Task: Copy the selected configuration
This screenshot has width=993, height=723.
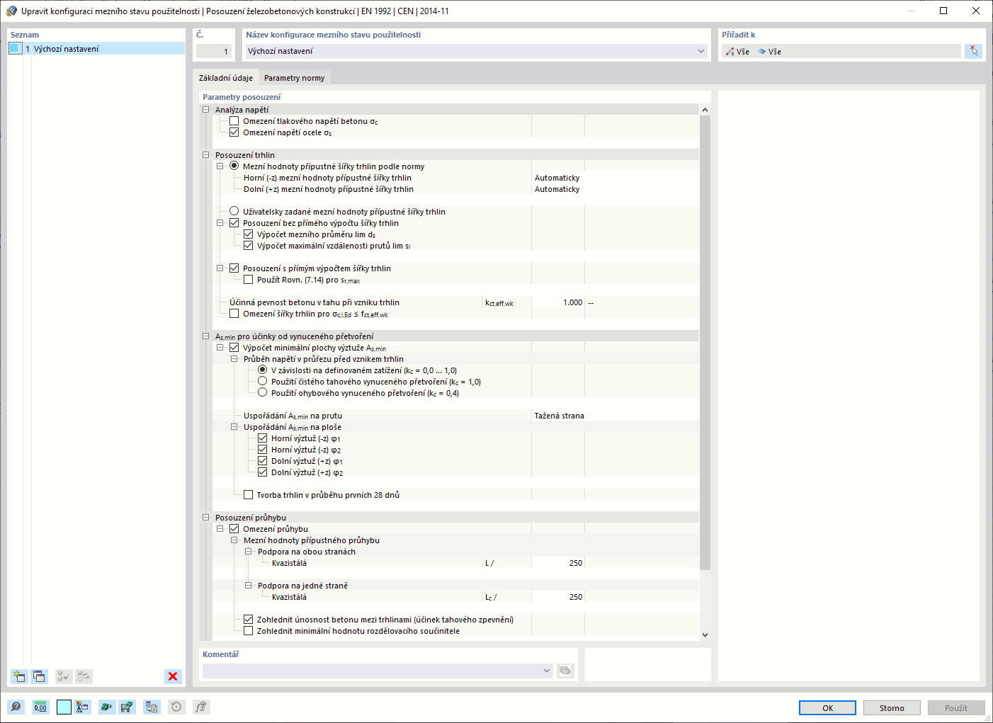Action: (x=39, y=676)
